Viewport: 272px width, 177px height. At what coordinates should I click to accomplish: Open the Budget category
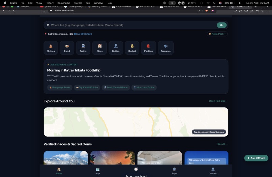[132, 48]
